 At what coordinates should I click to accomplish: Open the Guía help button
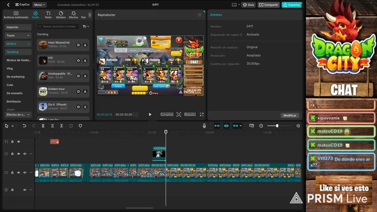[249, 5]
